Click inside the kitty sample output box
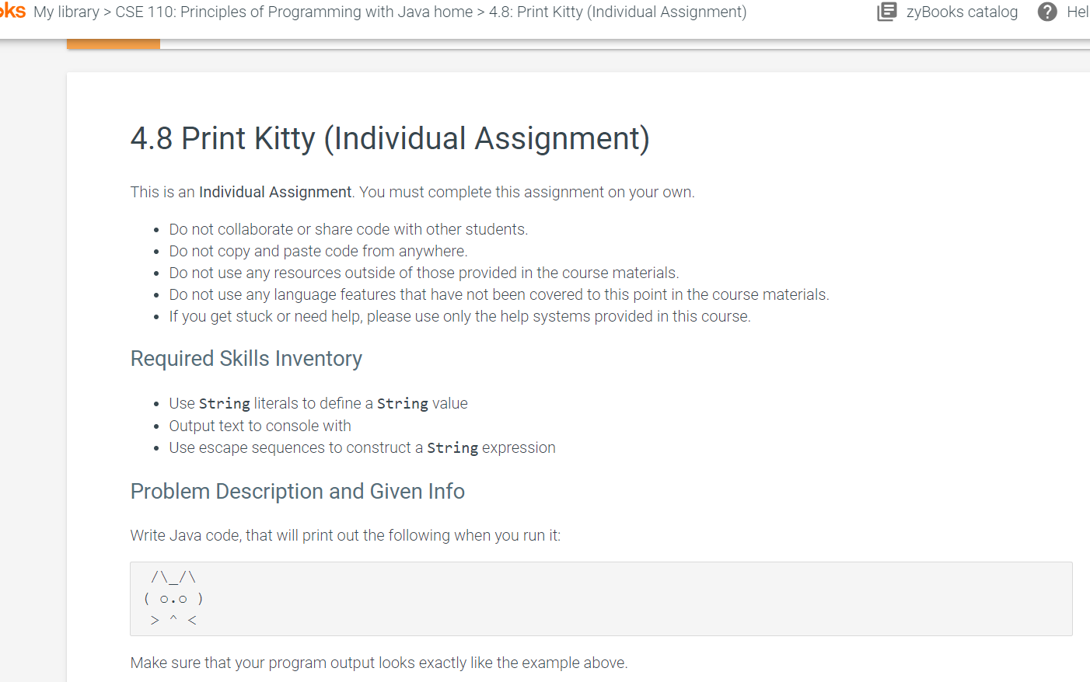The width and height of the screenshot is (1090, 682). (601, 599)
